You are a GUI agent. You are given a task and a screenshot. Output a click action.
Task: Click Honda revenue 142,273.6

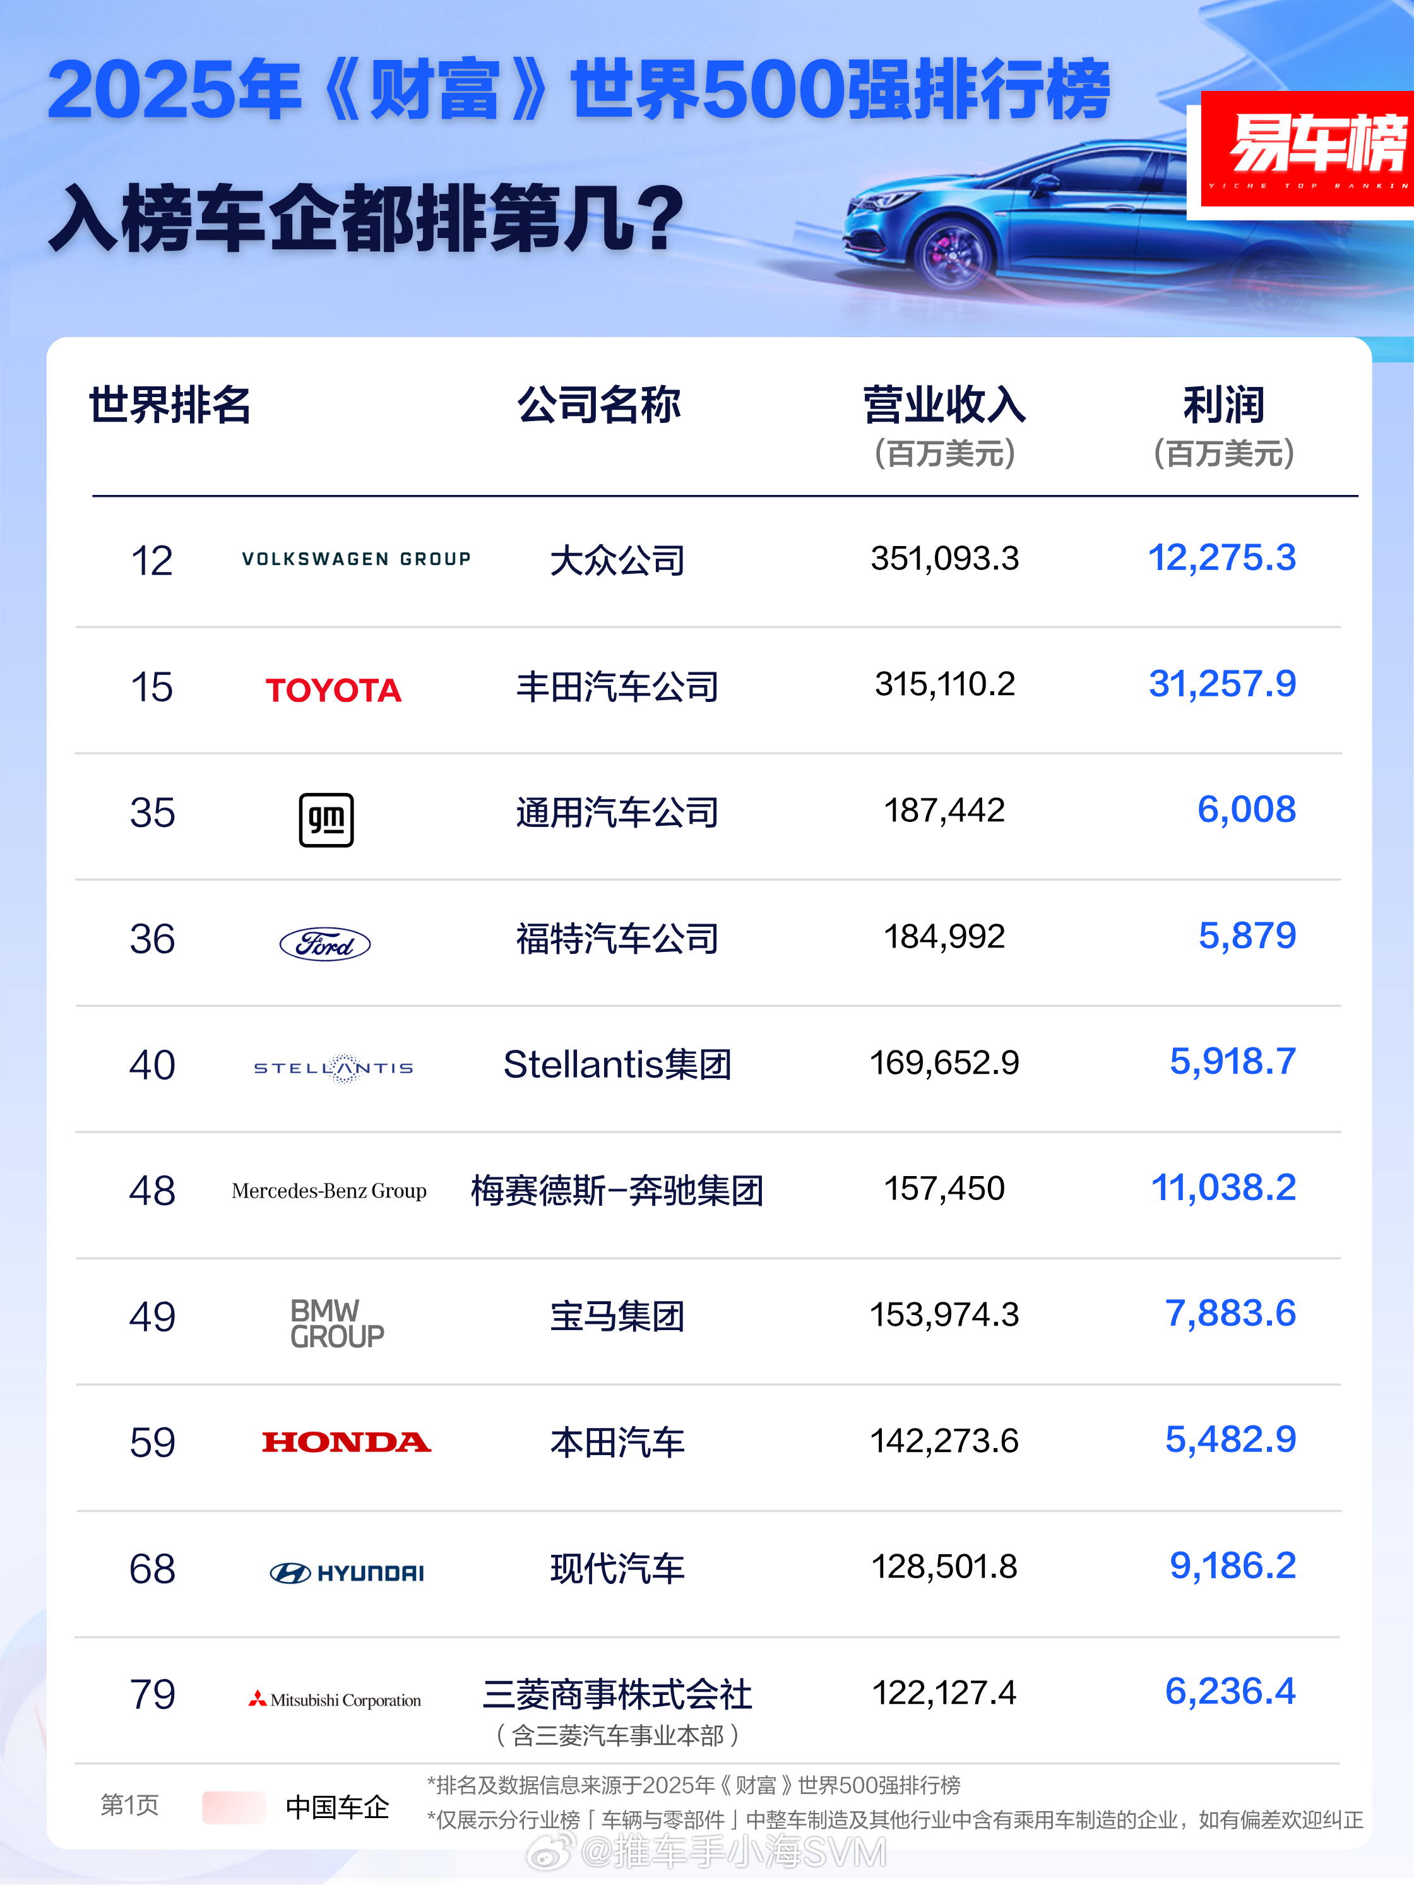point(944,1441)
